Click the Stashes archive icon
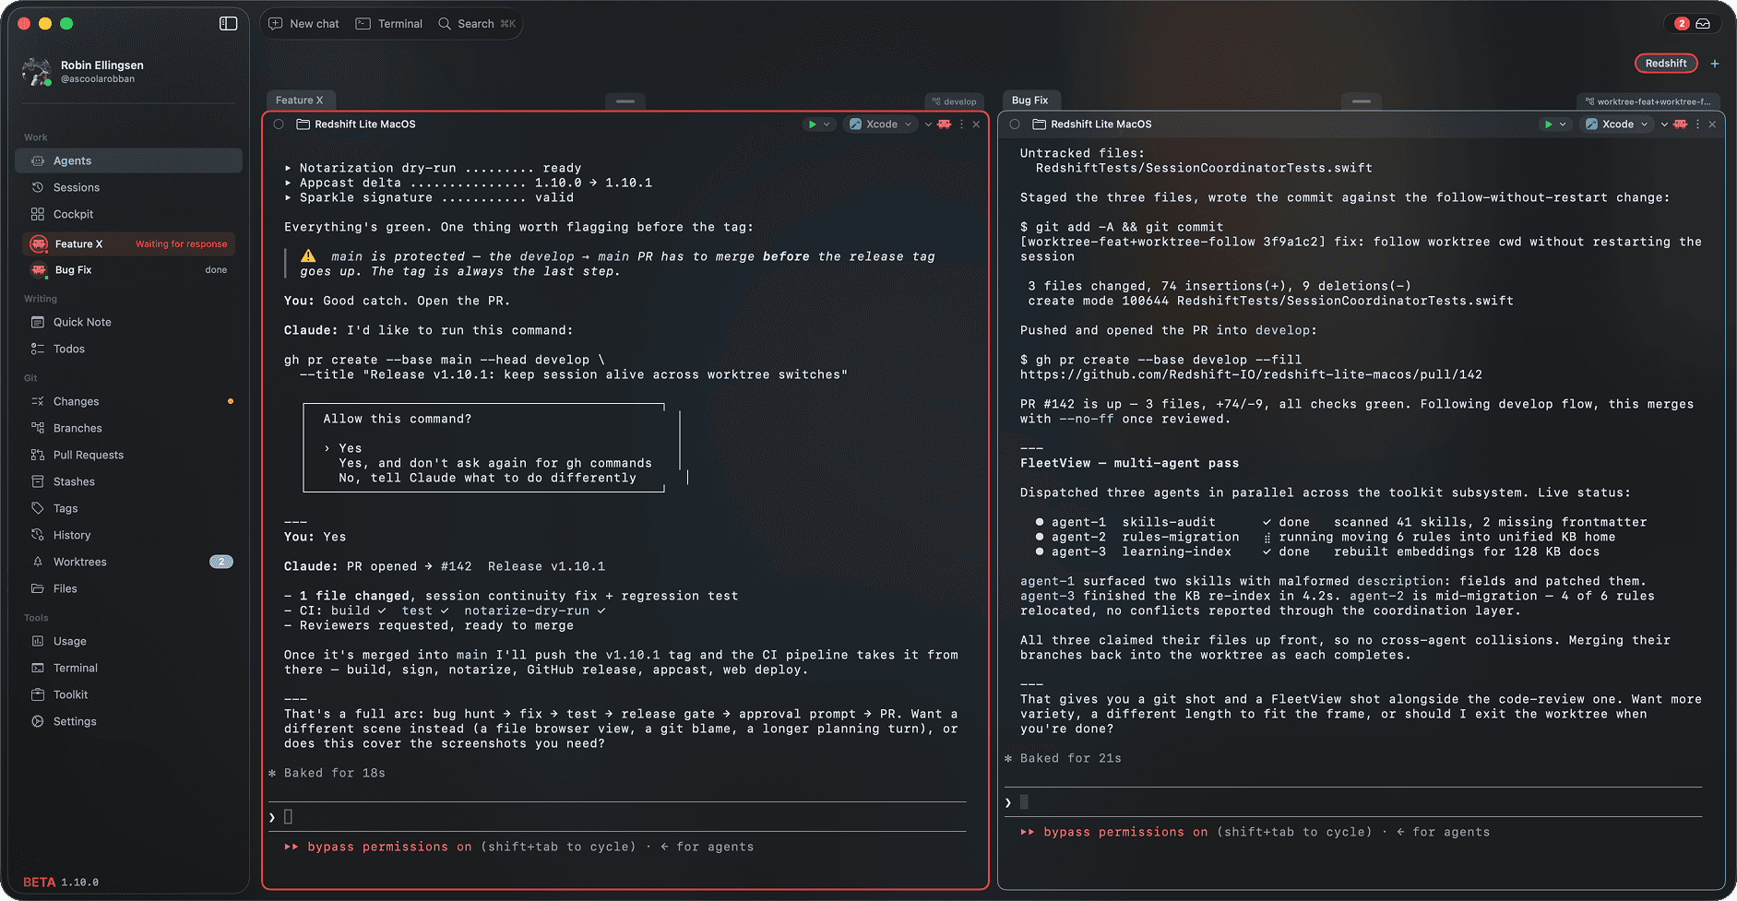This screenshot has width=1737, height=901. pyautogui.click(x=38, y=481)
